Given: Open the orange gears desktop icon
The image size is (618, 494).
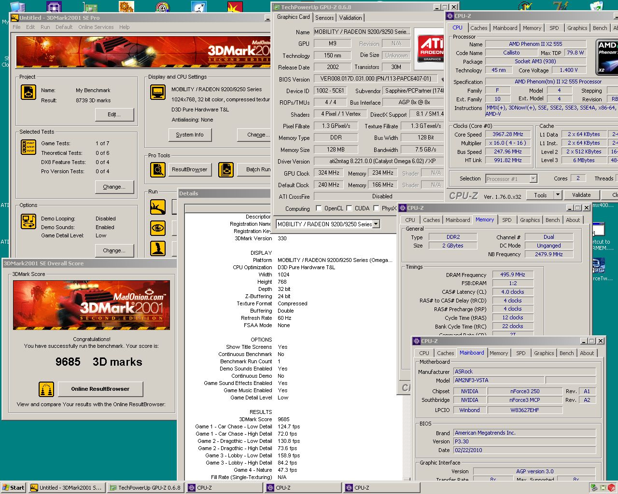Looking at the screenshot, I should pyautogui.click(x=126, y=7).
